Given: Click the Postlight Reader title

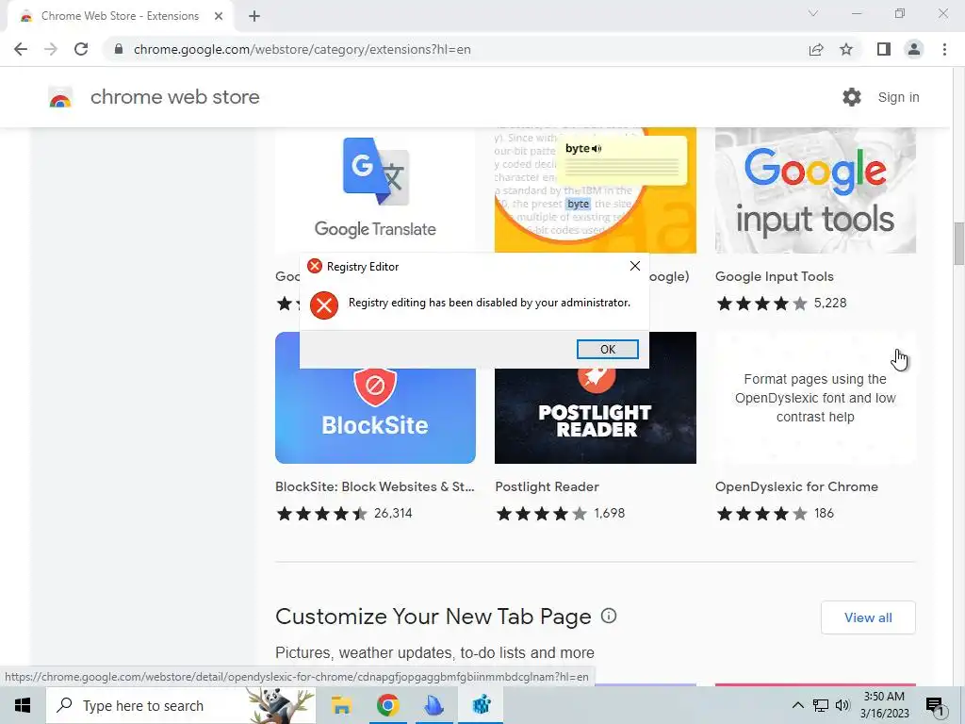Looking at the screenshot, I should 548,486.
